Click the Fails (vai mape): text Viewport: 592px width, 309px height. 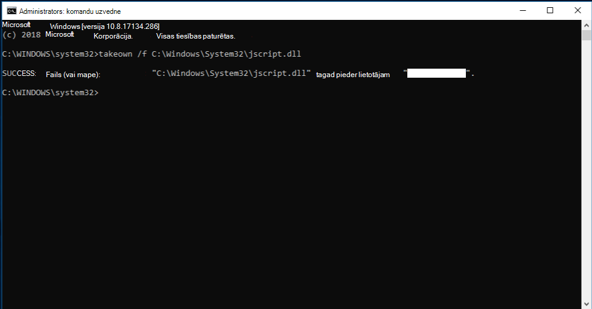(x=73, y=75)
